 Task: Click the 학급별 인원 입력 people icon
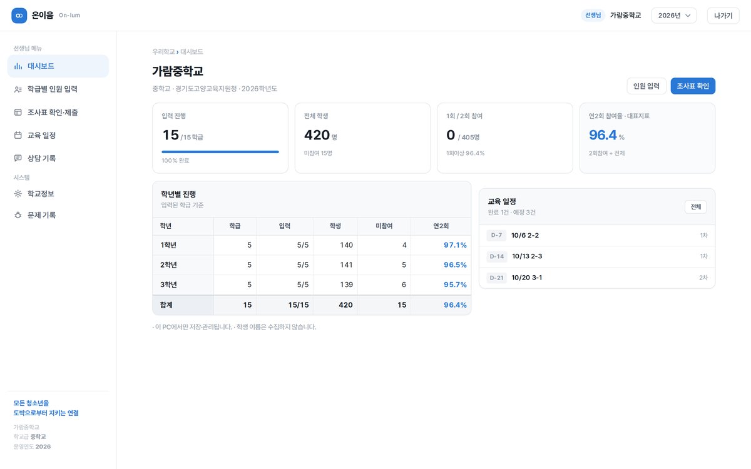pyautogui.click(x=18, y=89)
